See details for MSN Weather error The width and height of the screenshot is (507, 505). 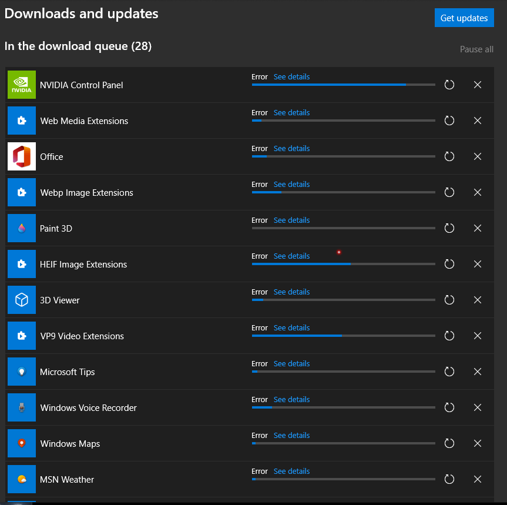(291, 471)
